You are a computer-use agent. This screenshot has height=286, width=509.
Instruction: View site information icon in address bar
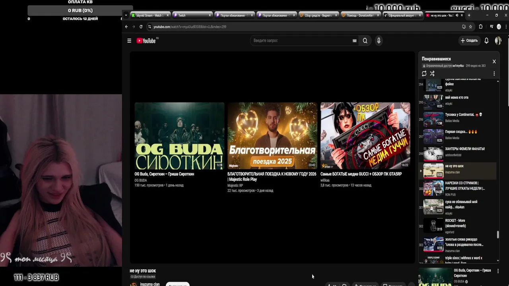tap(150, 27)
